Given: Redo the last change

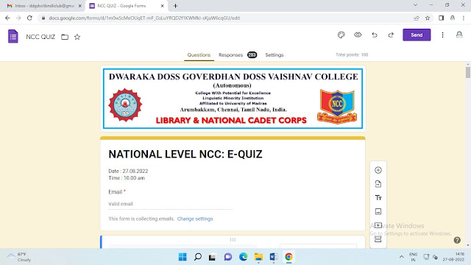Looking at the screenshot, I should click(391, 35).
